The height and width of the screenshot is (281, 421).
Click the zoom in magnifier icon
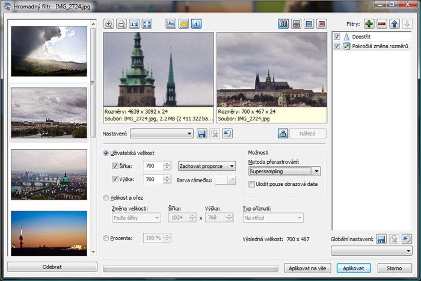click(x=109, y=24)
